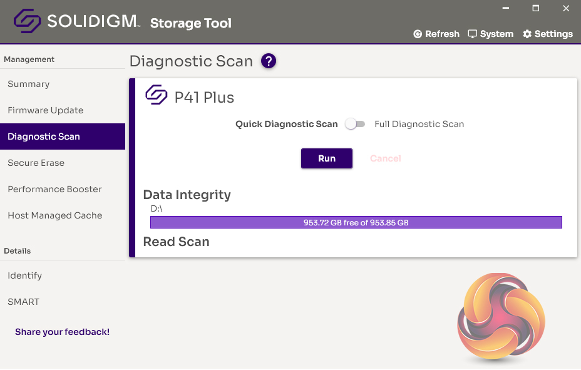The image size is (581, 370).
Task: Open the Diagnostic Scan help question mark
Action: tap(269, 61)
